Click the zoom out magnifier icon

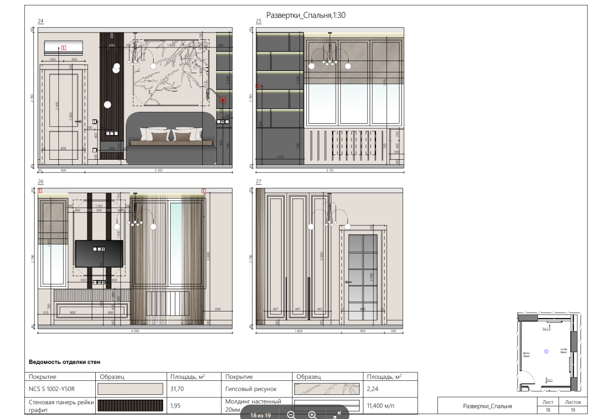pos(291,415)
